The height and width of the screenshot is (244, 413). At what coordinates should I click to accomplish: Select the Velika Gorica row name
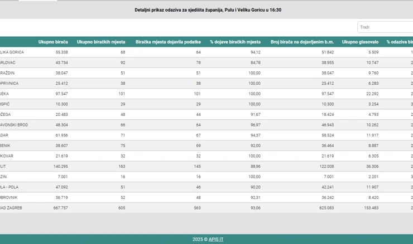coord(12,52)
